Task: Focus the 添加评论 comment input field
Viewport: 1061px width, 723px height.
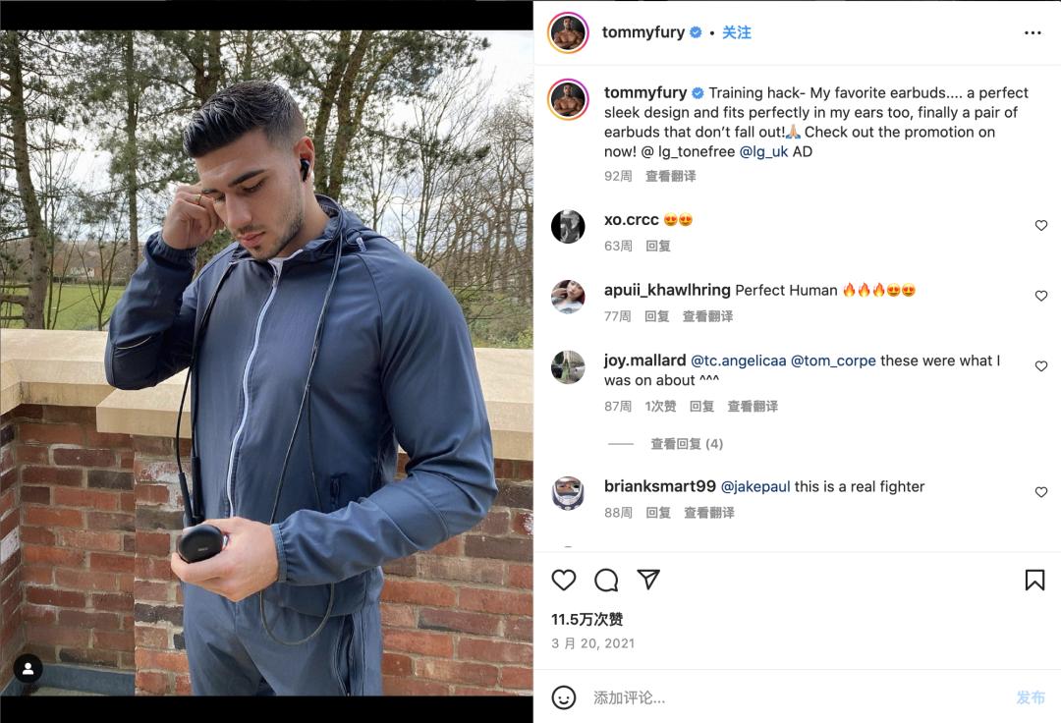Action: click(799, 697)
